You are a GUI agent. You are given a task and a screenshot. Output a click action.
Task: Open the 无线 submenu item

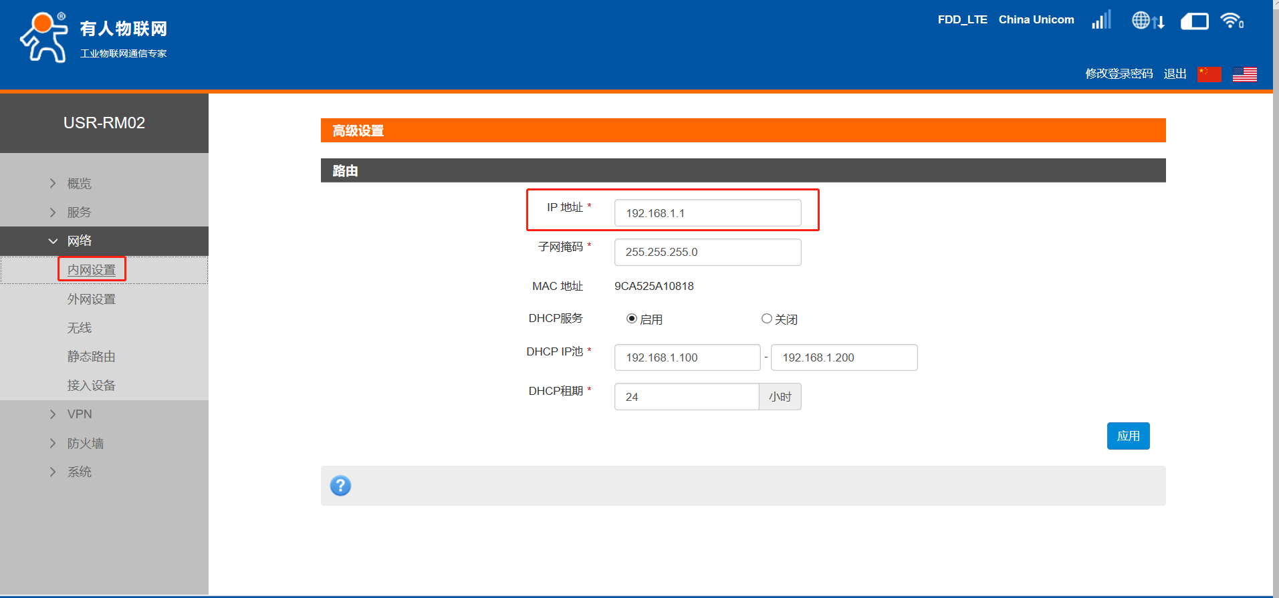tap(80, 328)
